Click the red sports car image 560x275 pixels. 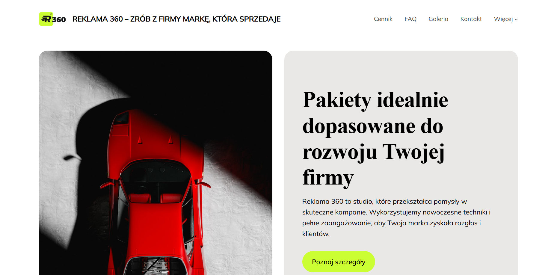coord(156,163)
